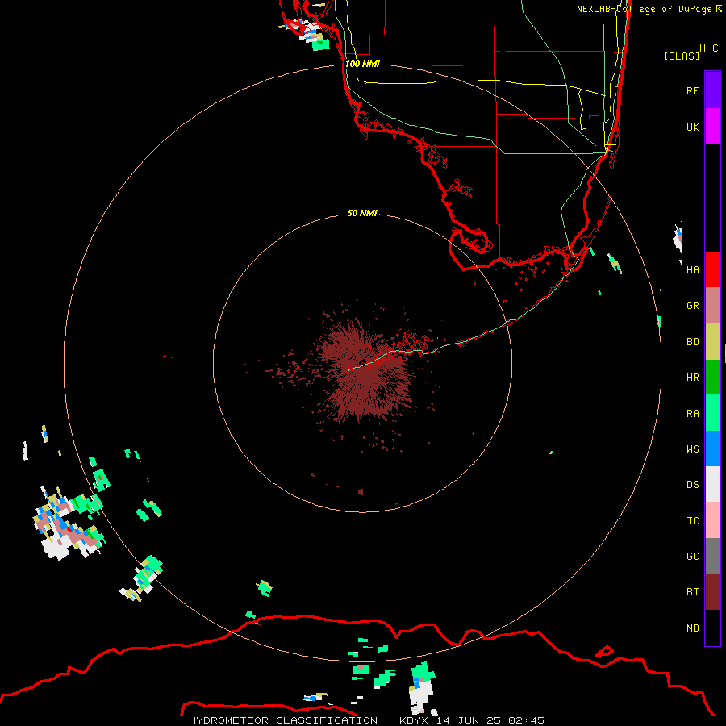Pick the yellow BD legend swatch
726x726 pixels.
pos(712,342)
